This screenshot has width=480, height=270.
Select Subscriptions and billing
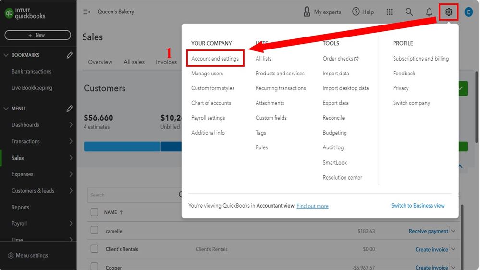[x=420, y=59]
